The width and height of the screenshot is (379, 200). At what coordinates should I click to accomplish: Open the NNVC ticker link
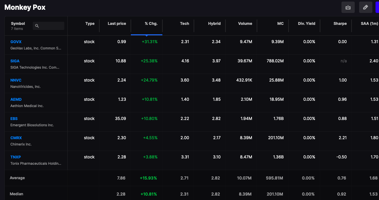coord(16,80)
